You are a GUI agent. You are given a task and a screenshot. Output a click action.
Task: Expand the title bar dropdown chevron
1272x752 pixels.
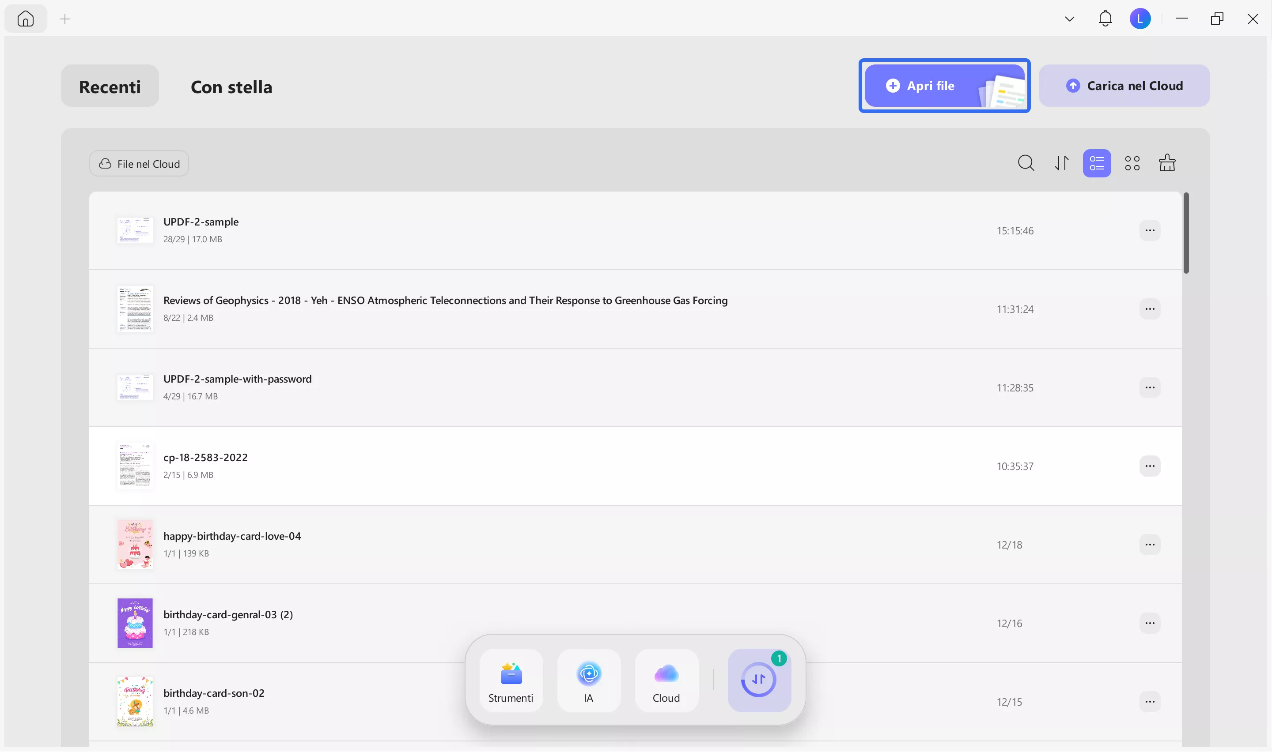[1069, 19]
